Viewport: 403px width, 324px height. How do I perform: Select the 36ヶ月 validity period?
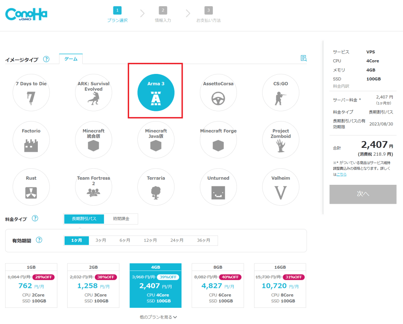coord(203,240)
